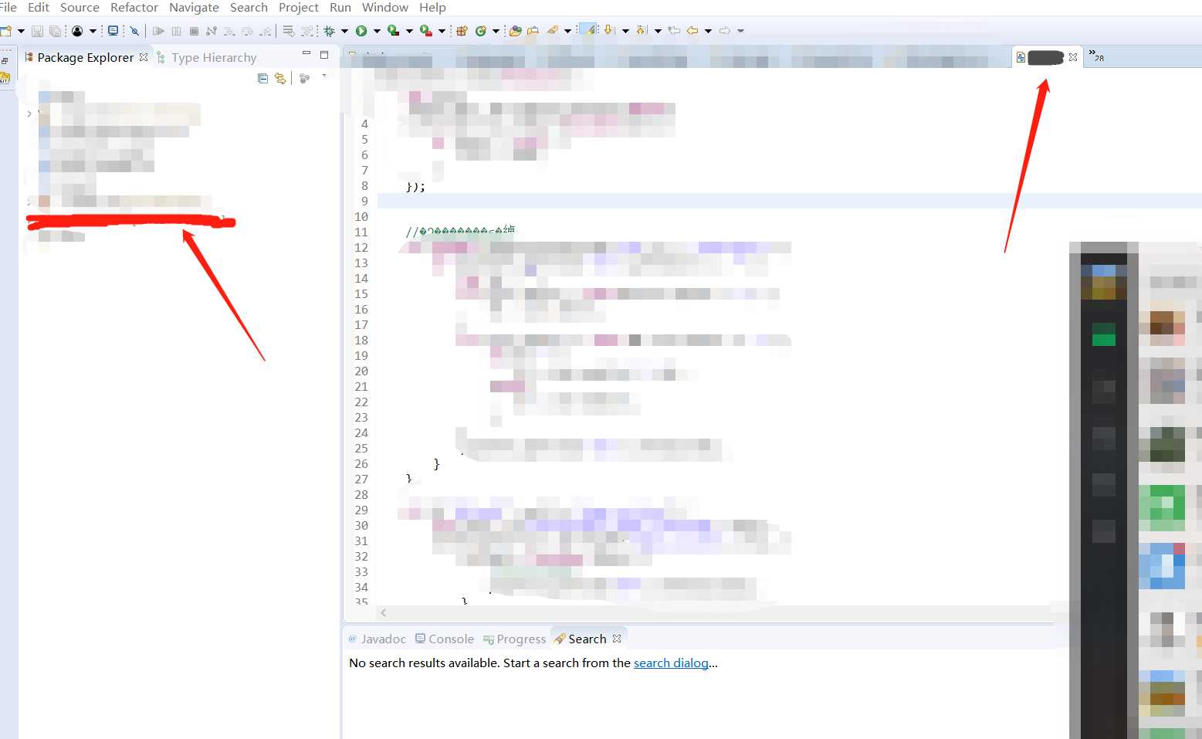Image resolution: width=1202 pixels, height=739 pixels.
Task: Click the Git perspective icon on left strip
Action: coord(5,77)
